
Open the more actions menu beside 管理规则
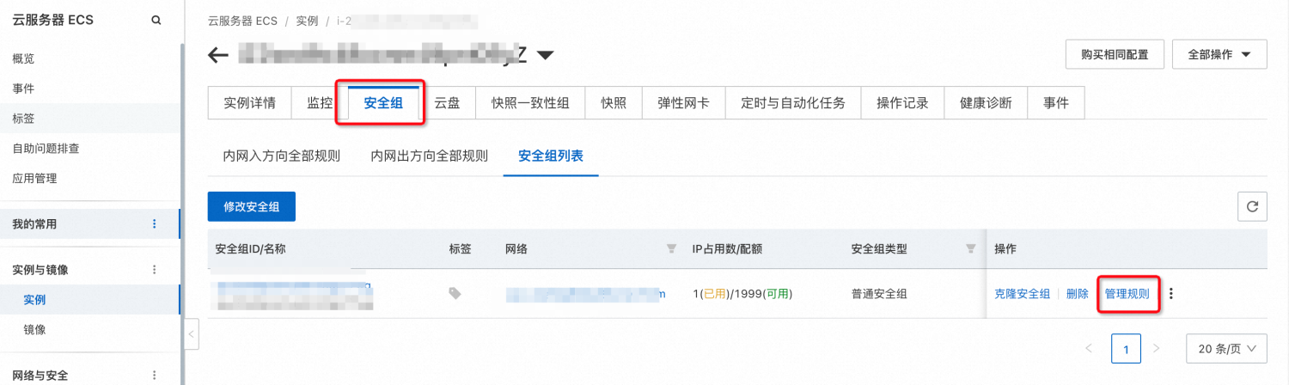point(1170,293)
